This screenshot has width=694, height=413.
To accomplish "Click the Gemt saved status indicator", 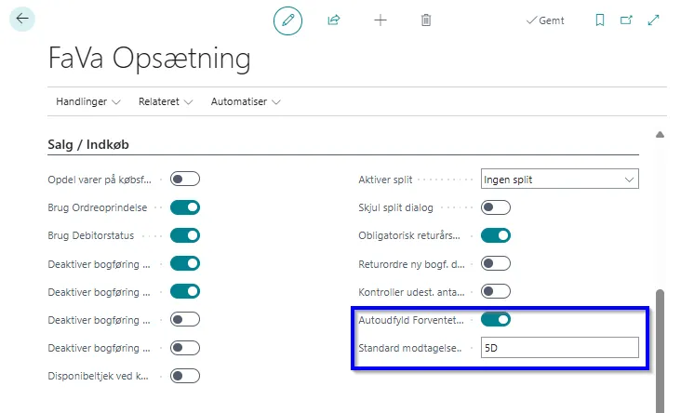I will point(545,20).
